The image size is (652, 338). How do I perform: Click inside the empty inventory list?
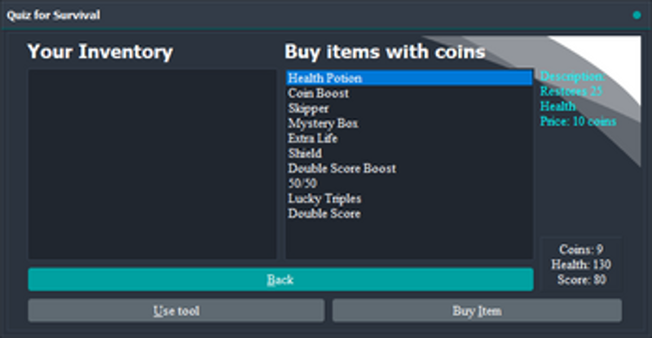click(x=152, y=164)
